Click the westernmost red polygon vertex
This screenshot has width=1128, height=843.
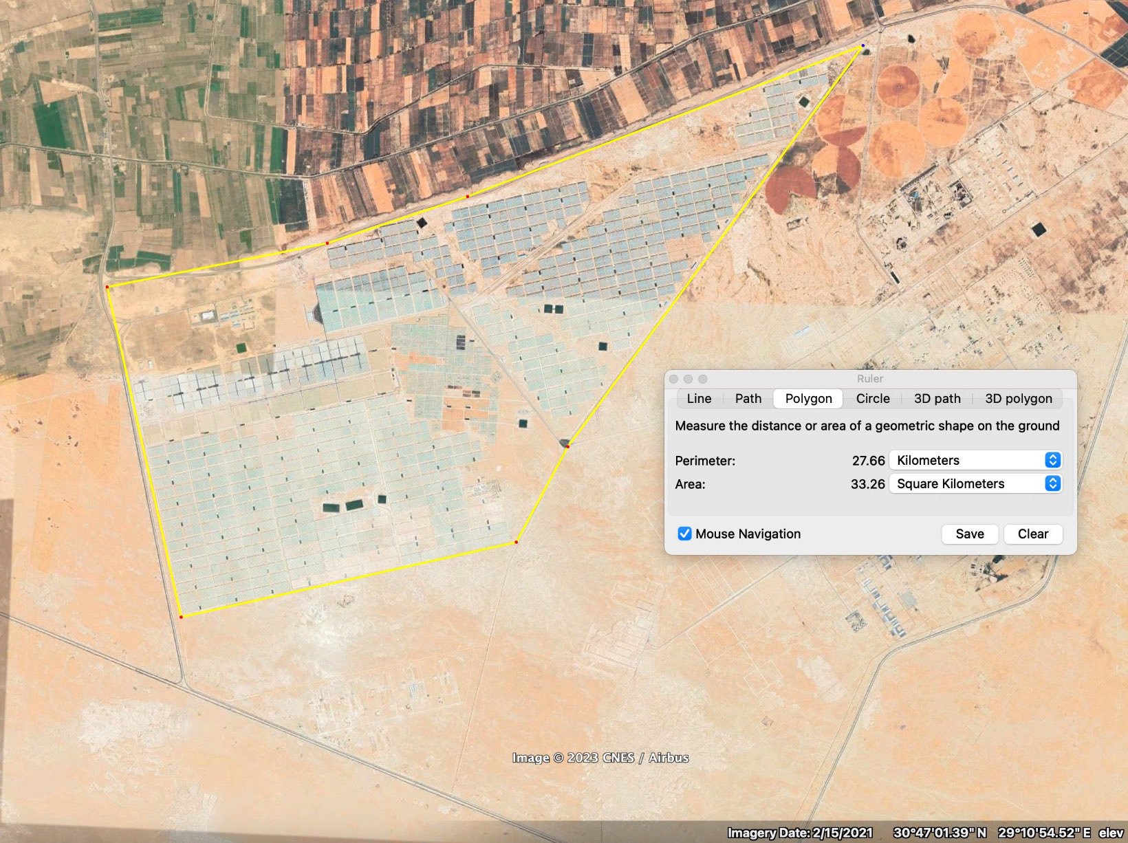click(x=107, y=287)
